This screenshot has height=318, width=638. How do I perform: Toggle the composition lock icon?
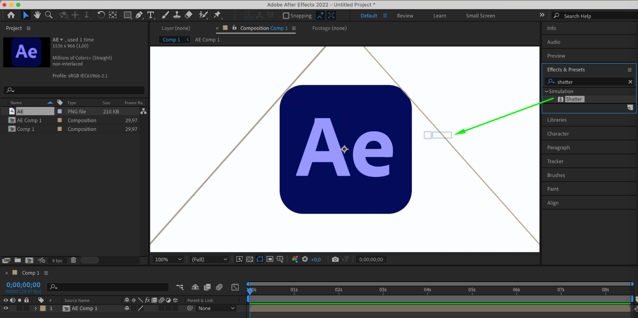pos(235,28)
